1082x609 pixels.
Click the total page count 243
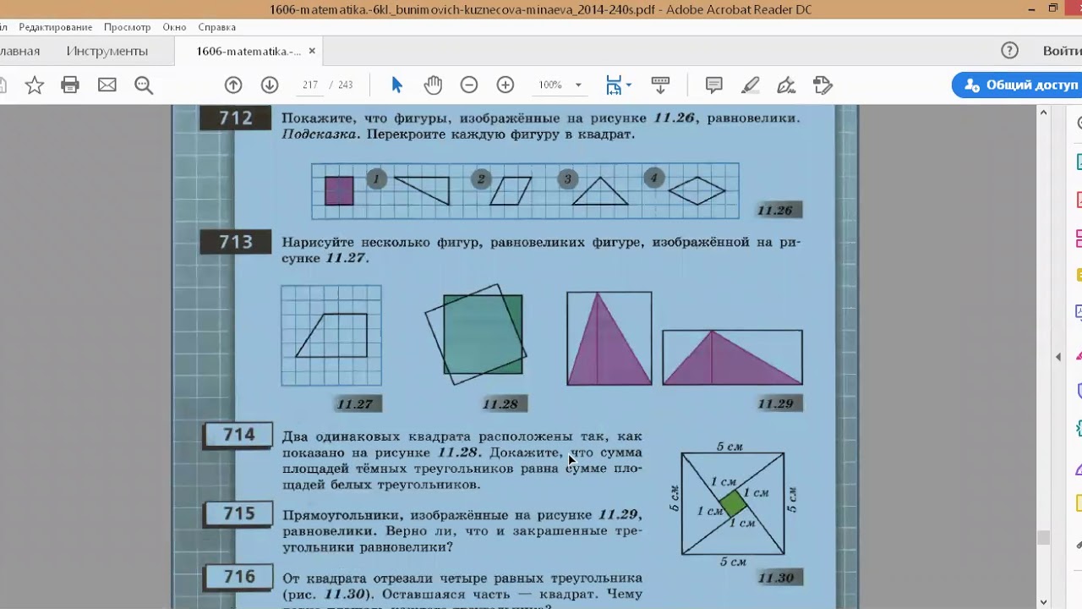(x=345, y=85)
